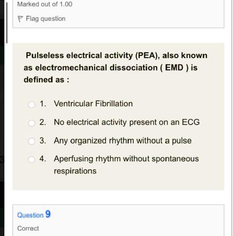Screen dimensions: 233x236
Task: Choose radio button for No electrical activity
Action: point(32,123)
